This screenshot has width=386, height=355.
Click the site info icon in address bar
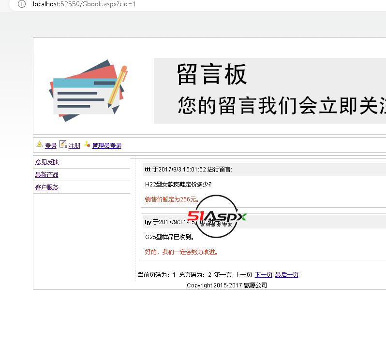click(22, 4)
